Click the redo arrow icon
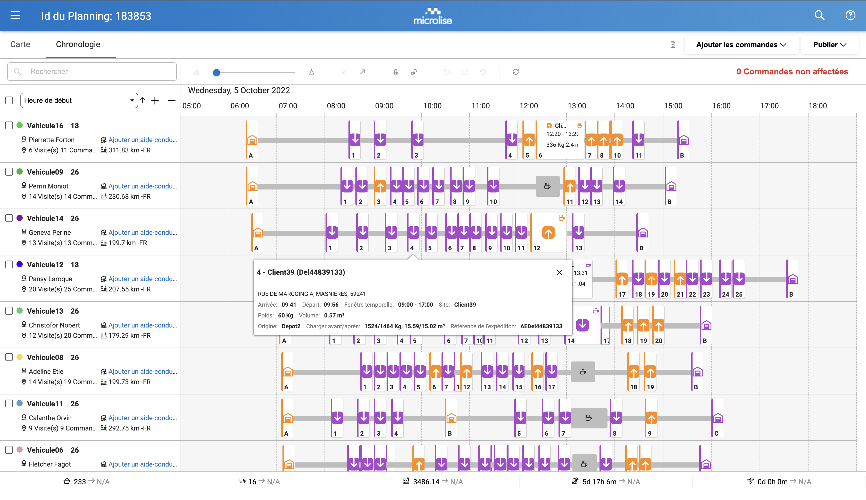This screenshot has height=500, width=866. tap(465, 72)
